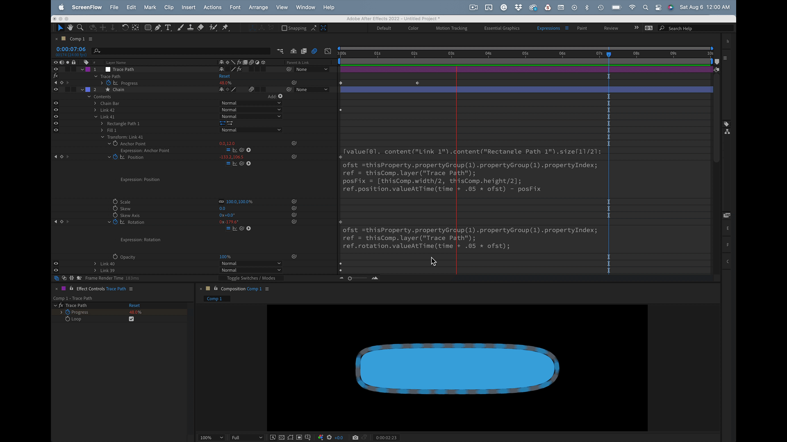The height and width of the screenshot is (442, 787).
Task: Open the Link 42 blend mode dropdown
Action: [x=251, y=110]
